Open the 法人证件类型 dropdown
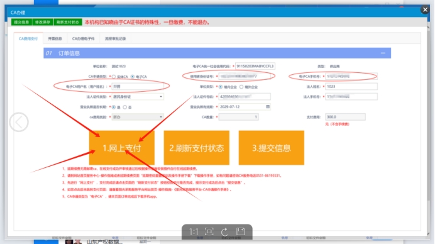Image resolution: width=435 pixels, height=244 pixels. point(138,97)
